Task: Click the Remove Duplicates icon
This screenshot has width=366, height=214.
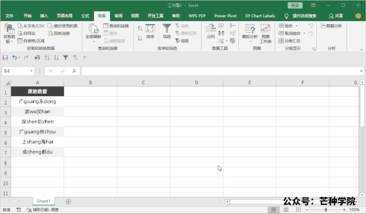Action: [221, 33]
